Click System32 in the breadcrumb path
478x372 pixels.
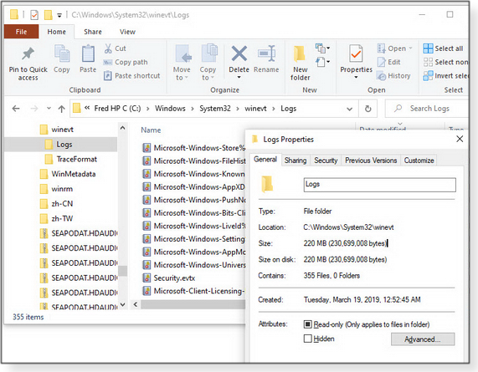tap(215, 109)
